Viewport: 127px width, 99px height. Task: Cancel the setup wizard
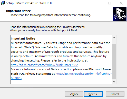point(115,94)
